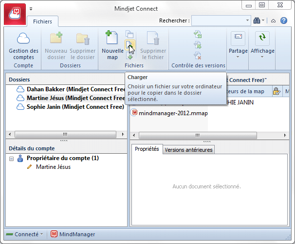Click the first version control check-out icon

(198, 34)
